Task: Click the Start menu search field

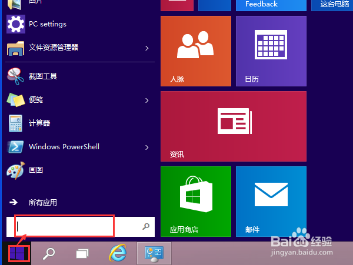Action: tap(81, 227)
